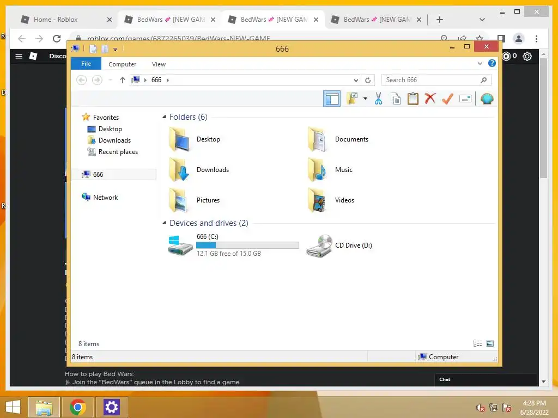Reload the page in Chrome
The width and height of the screenshot is (558, 418).
click(x=57, y=39)
